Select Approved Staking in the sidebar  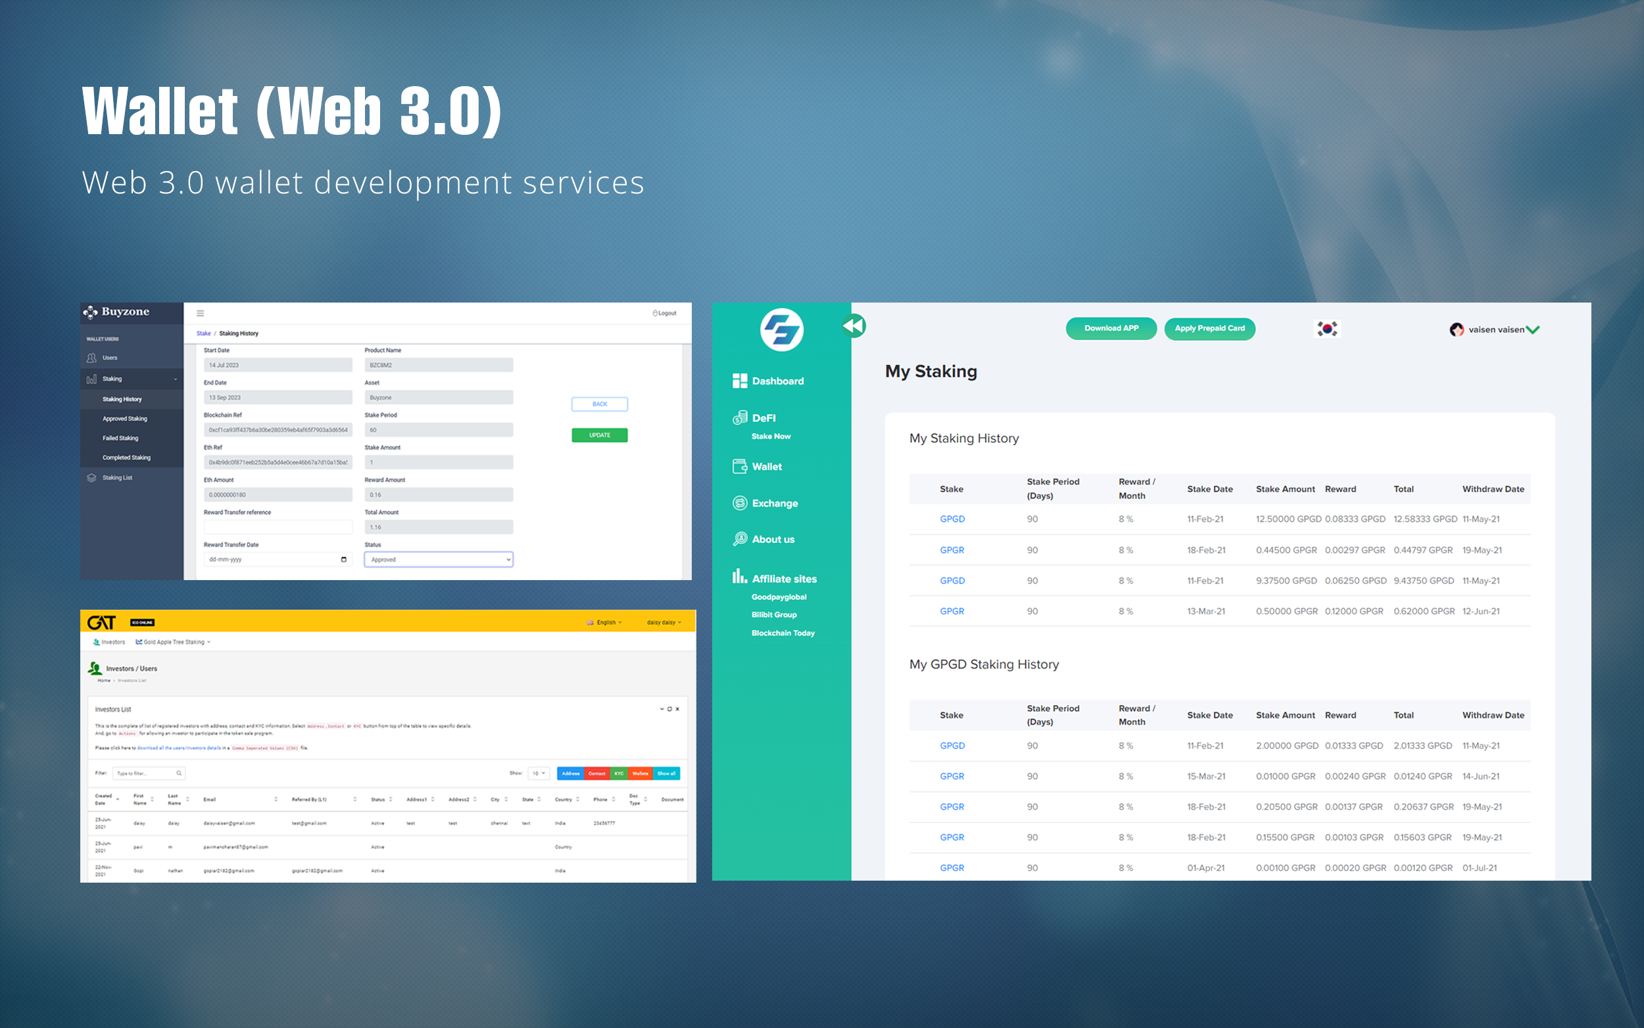(124, 419)
